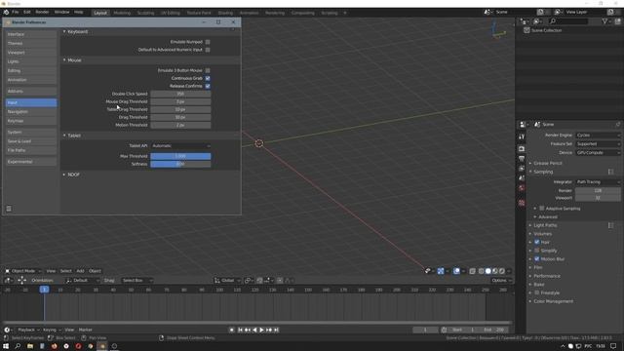
Task: Open the Render menu
Action: [x=42, y=13]
